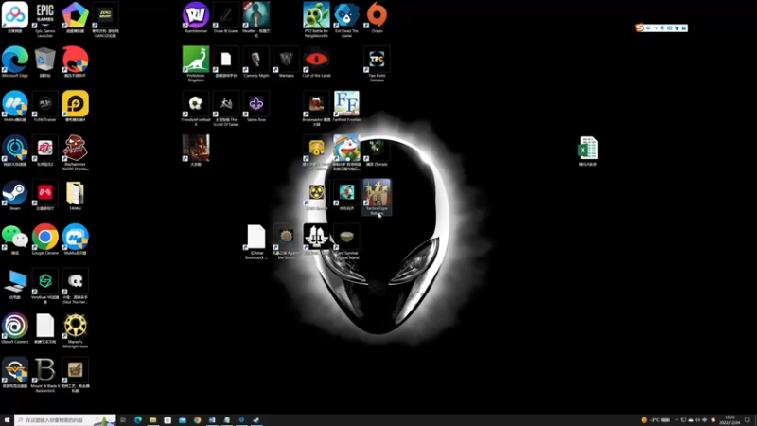This screenshot has height=426, width=757.
Task: Open the TAIWU folder icon
Action: (76, 195)
